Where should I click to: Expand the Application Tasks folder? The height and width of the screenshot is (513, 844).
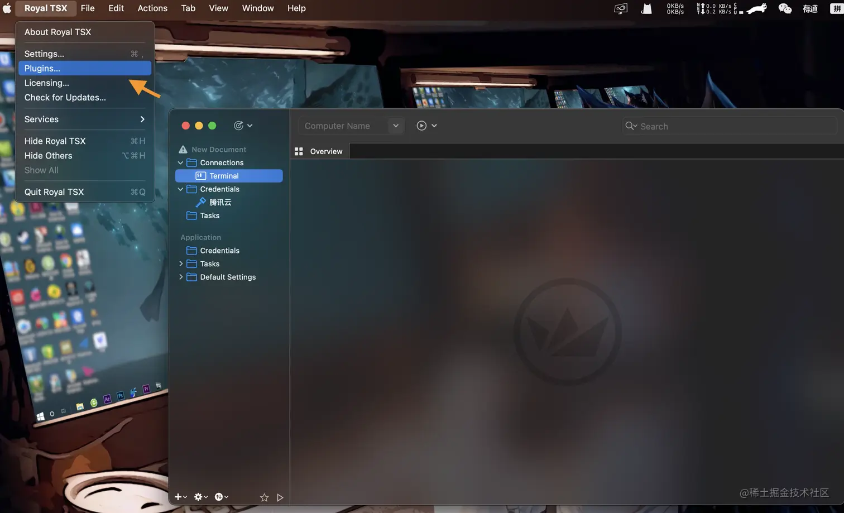pos(180,263)
